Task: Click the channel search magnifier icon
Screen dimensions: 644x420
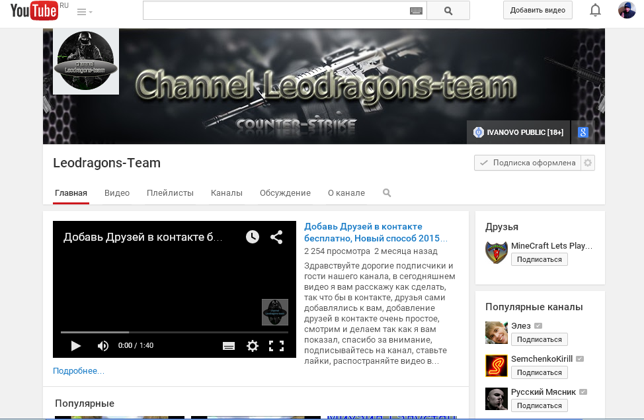Action: [x=387, y=192]
